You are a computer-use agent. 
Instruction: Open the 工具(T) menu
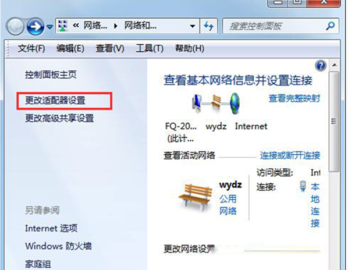[150, 48]
